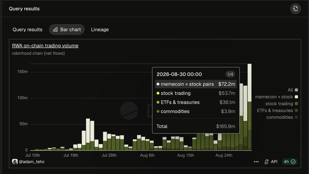Open the Lineage tab
The image size is (309, 174).
[100, 29]
